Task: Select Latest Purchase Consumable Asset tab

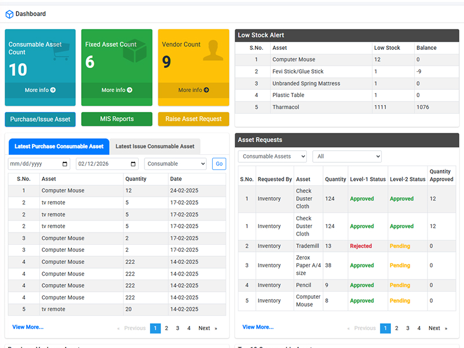Action: tap(59, 147)
